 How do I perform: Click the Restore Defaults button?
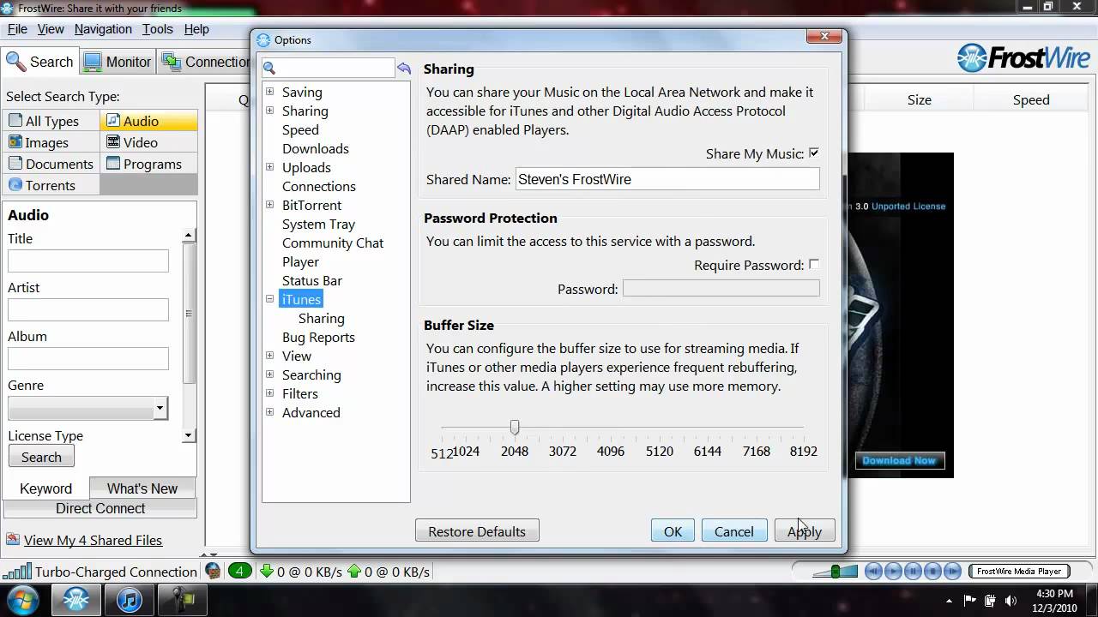[x=477, y=531]
